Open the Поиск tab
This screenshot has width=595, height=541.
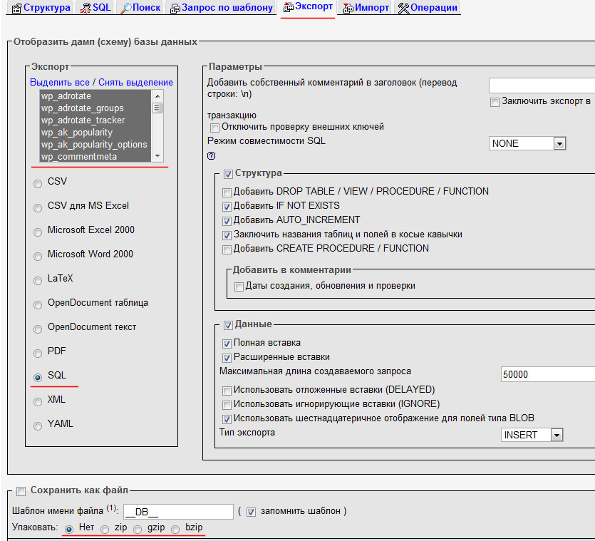tap(140, 8)
